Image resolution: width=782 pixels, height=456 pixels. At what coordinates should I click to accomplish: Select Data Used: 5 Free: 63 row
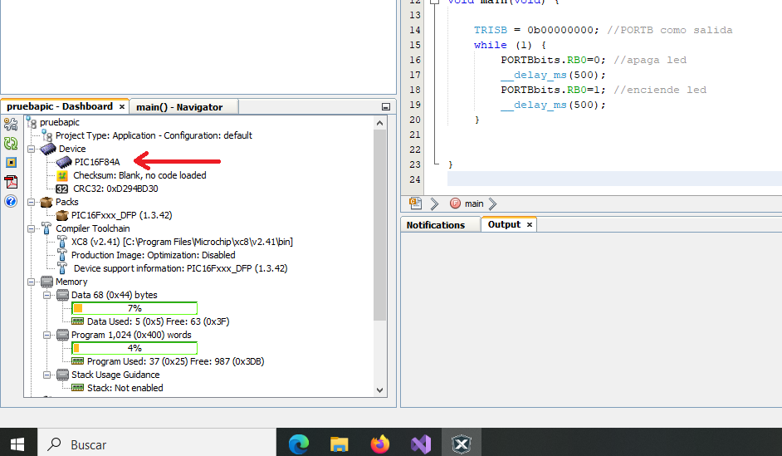point(158,321)
